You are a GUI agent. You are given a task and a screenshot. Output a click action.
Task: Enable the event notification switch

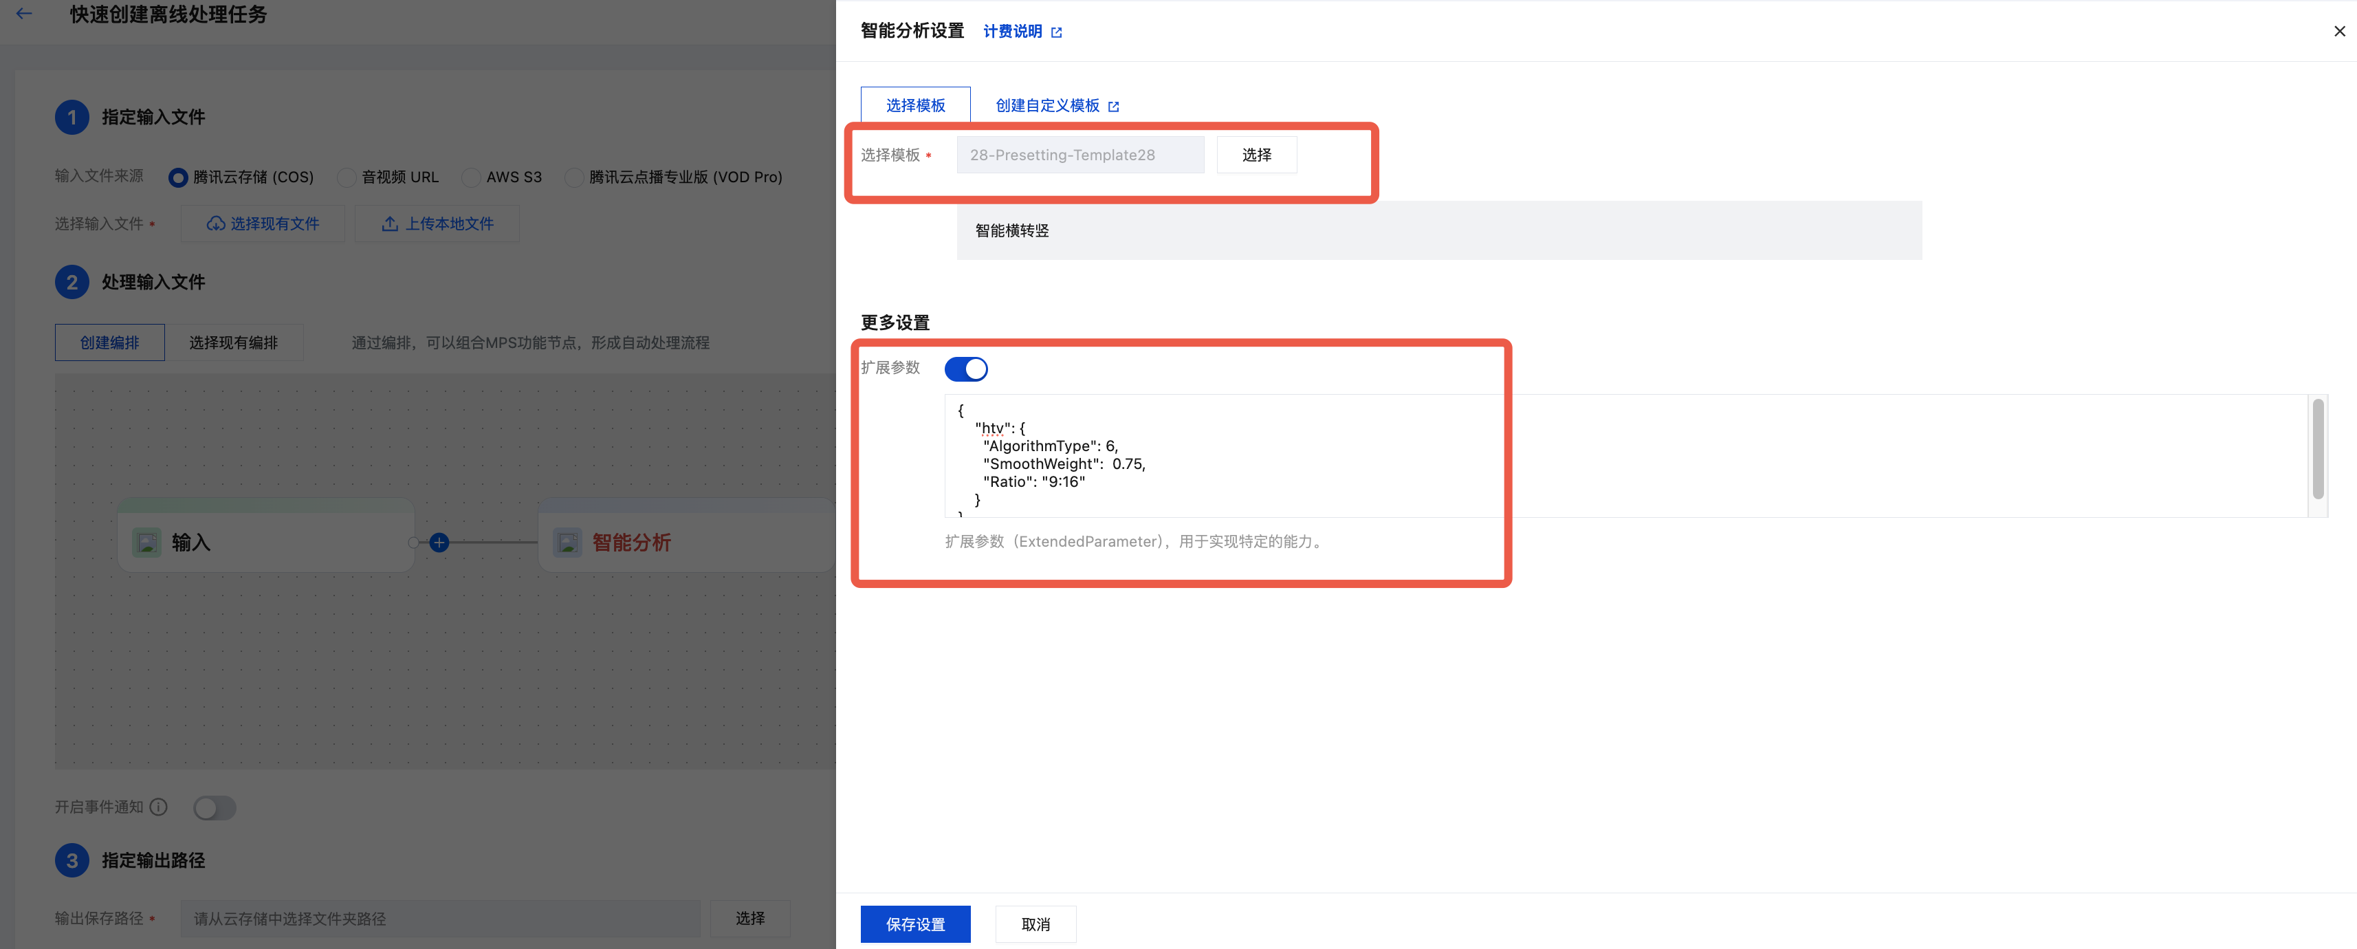click(x=214, y=808)
